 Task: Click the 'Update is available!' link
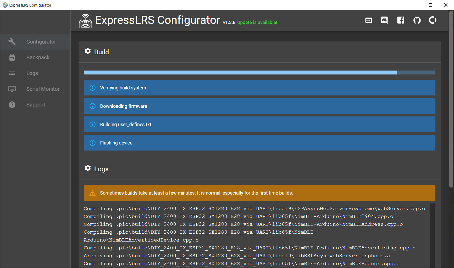pos(257,22)
